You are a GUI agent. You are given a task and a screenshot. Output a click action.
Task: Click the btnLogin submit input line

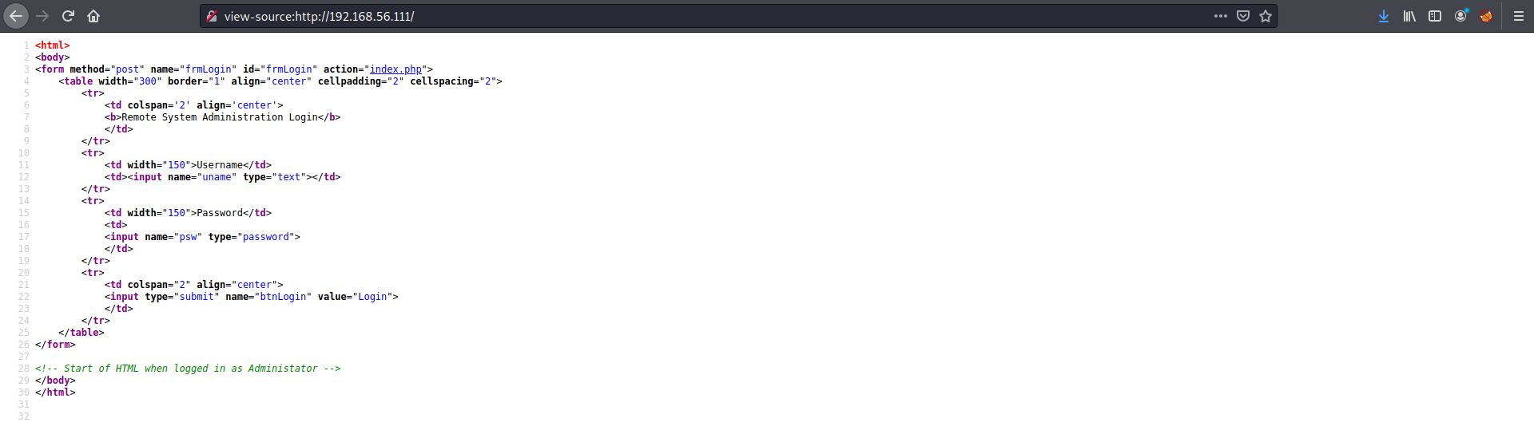(x=251, y=297)
